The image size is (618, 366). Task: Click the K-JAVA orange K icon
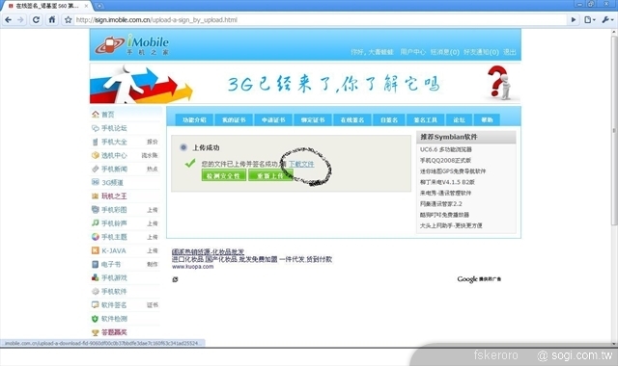point(96,250)
